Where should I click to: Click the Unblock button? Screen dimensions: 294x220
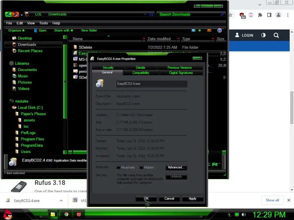pyautogui.click(x=176, y=176)
